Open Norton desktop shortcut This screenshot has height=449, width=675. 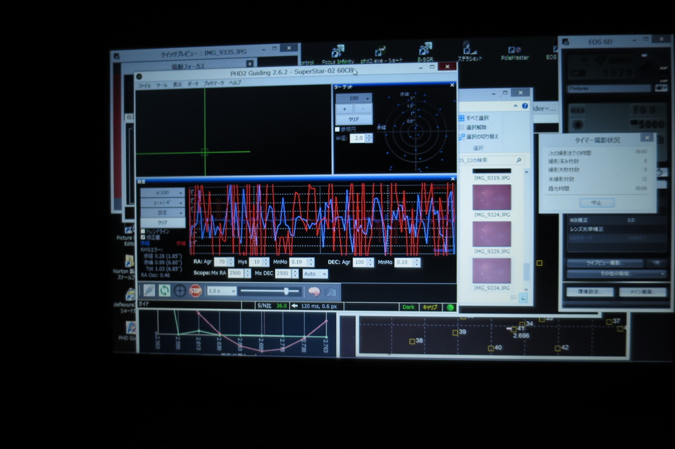coord(126,268)
